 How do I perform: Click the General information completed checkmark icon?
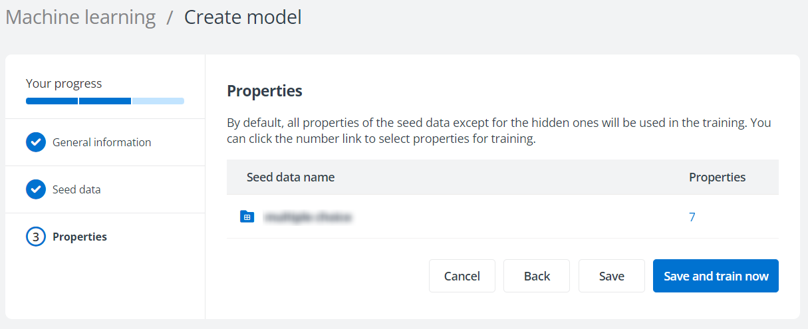[35, 142]
